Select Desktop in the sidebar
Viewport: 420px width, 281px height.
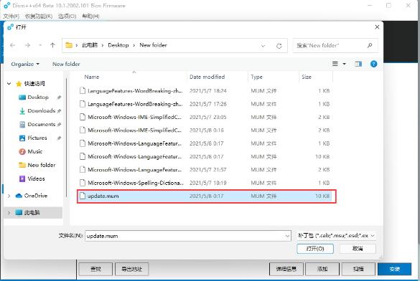[38, 97]
